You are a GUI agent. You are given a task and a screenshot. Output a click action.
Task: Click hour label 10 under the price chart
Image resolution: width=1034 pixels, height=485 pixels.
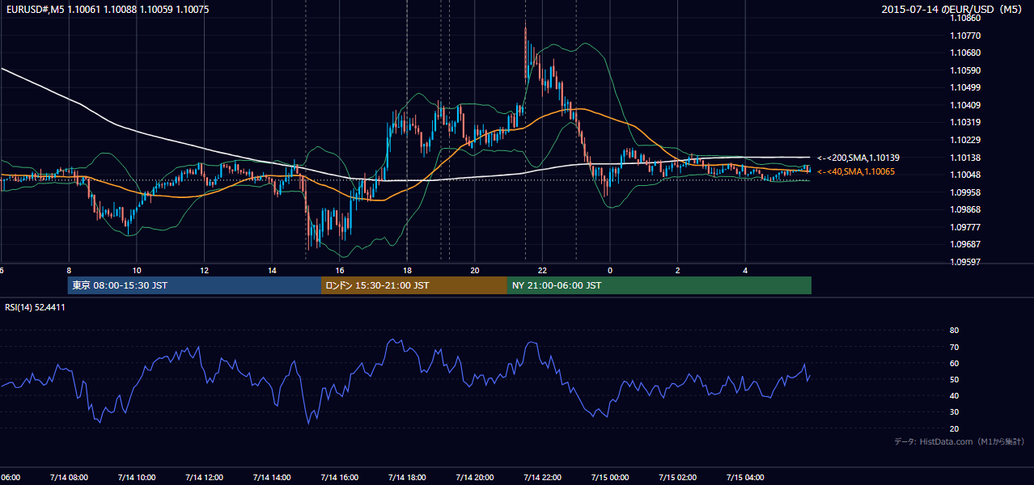click(x=137, y=271)
